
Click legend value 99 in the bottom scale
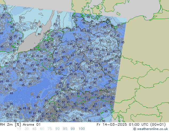73,129
